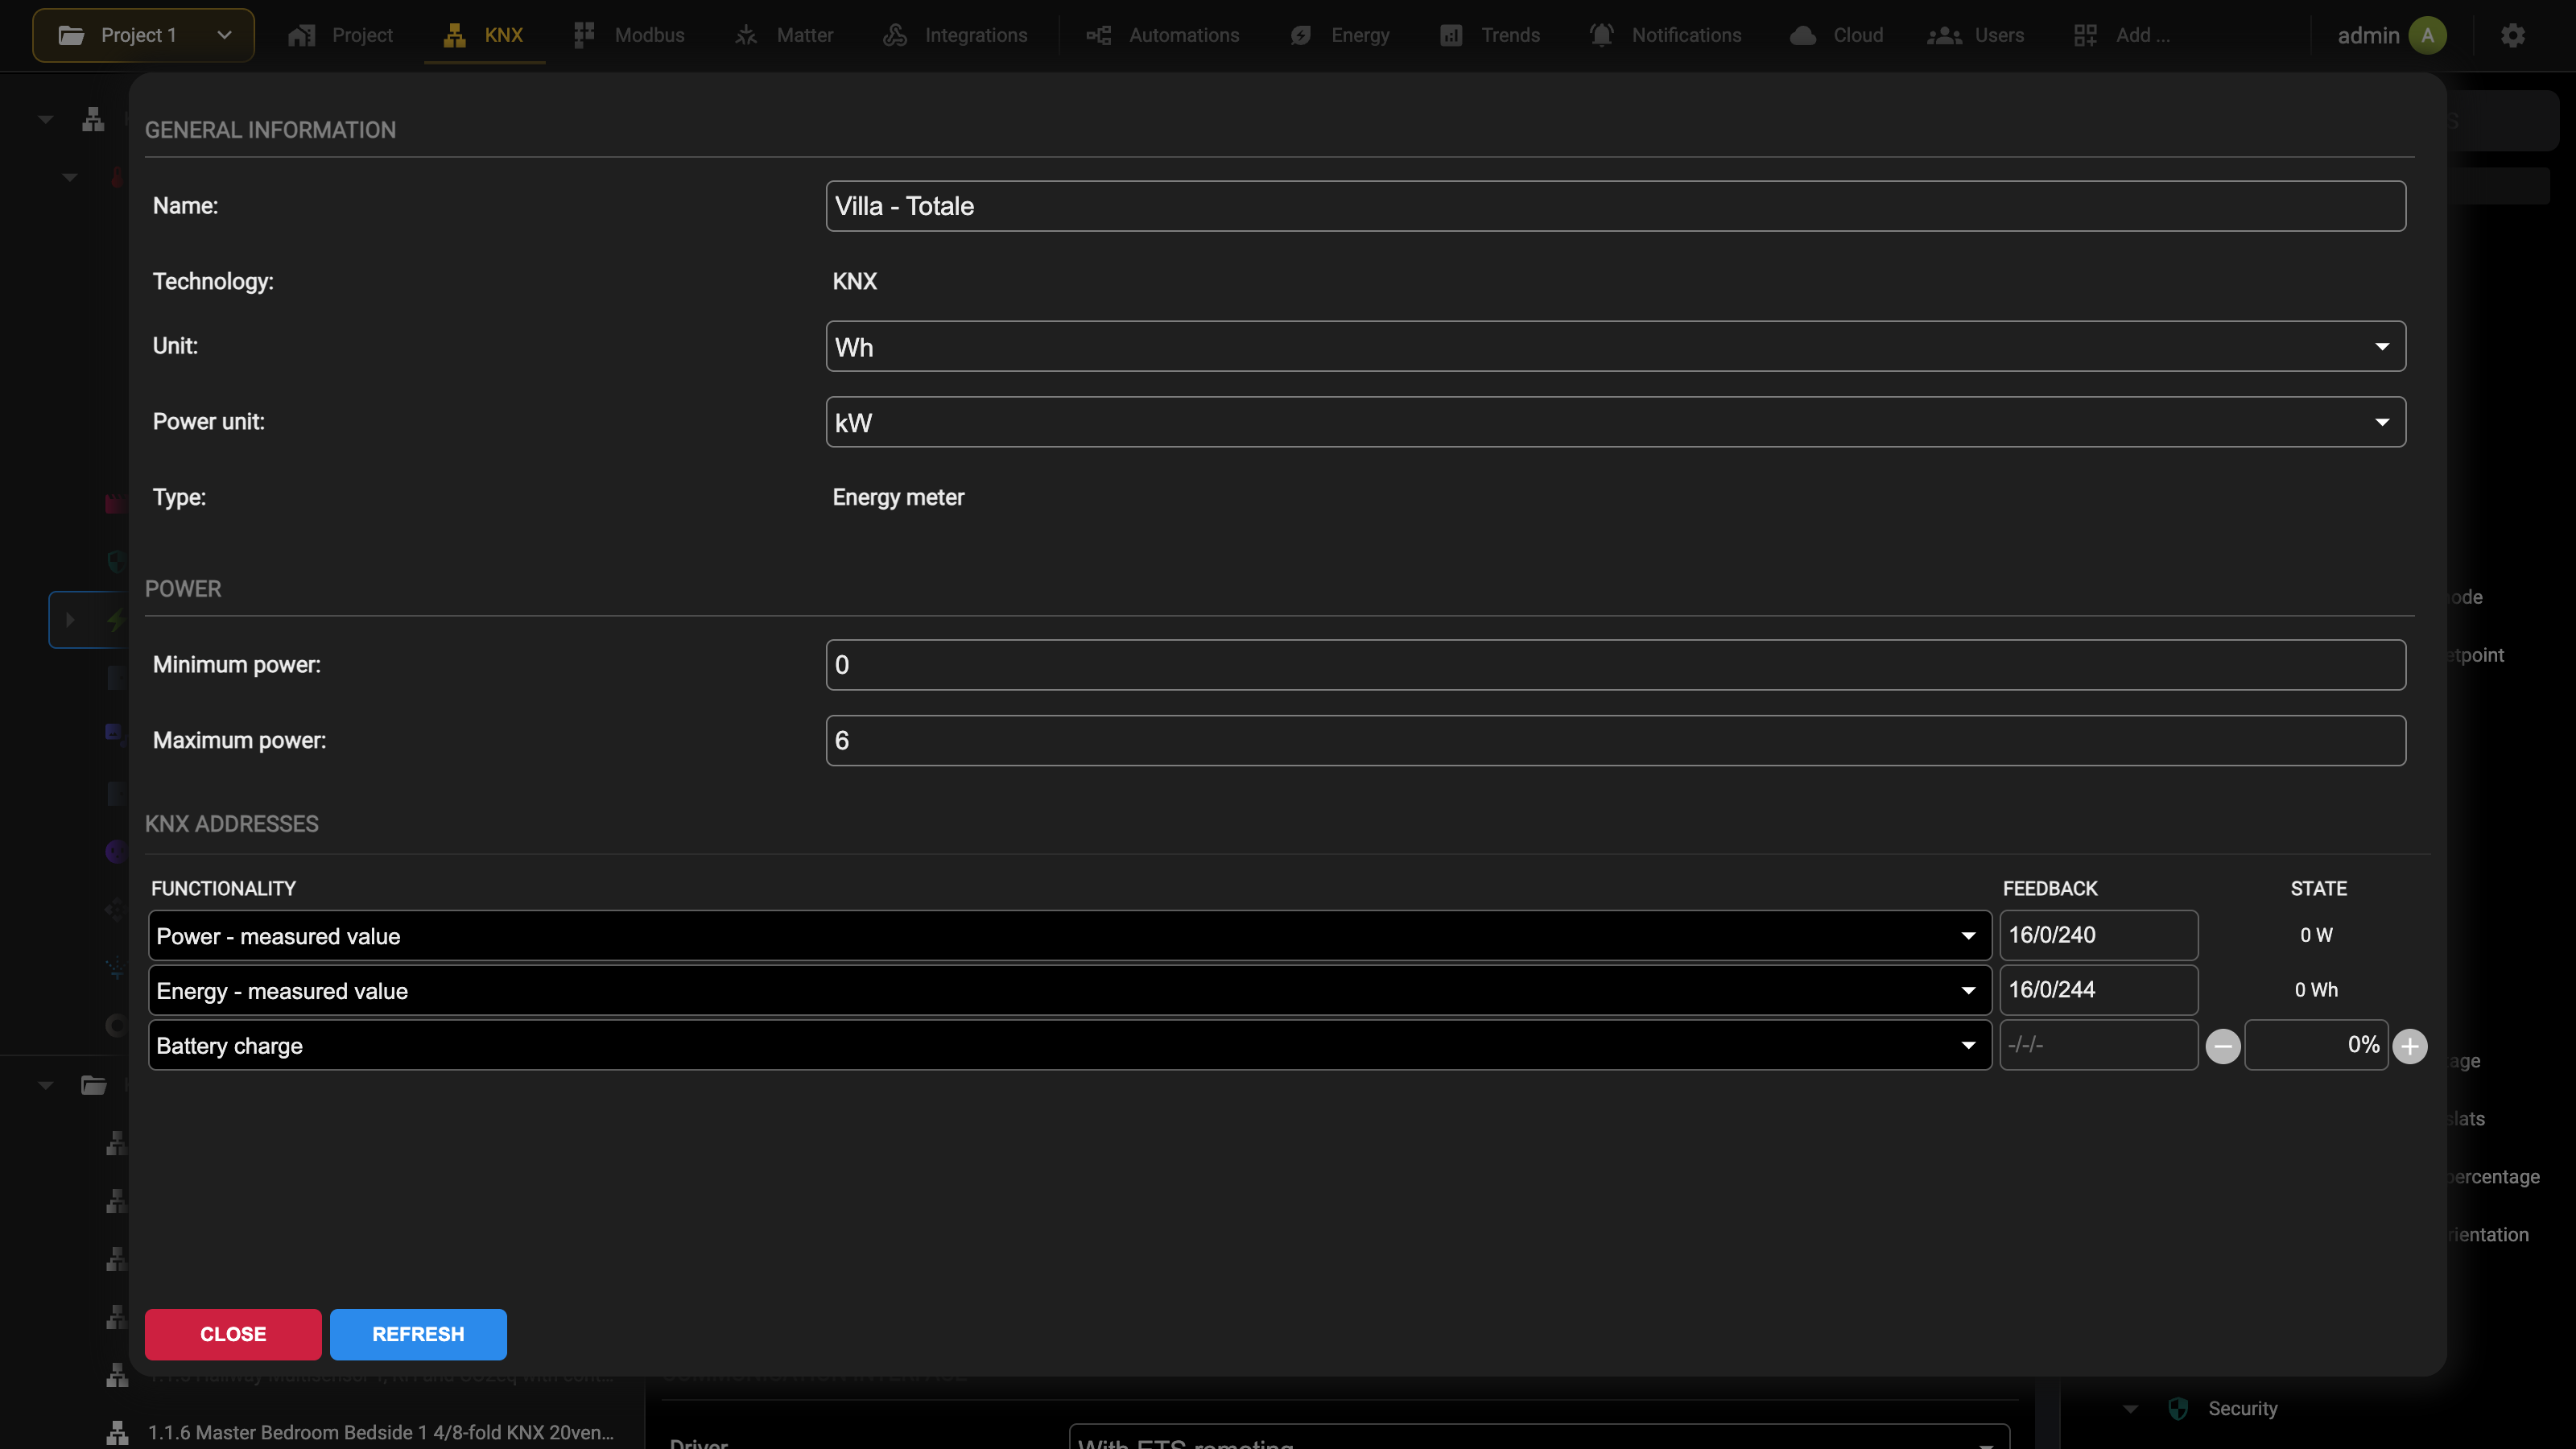This screenshot has height=1449, width=2576.
Task: Open the Project 1 selector dropdown
Action: pyautogui.click(x=143, y=35)
